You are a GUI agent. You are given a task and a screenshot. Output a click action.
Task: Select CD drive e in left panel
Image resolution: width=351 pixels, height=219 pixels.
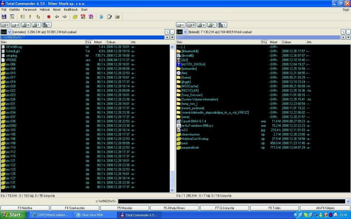pos(26,25)
